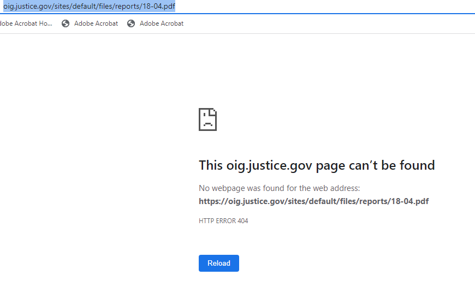475x305 pixels.
Task: Click the sad face page icon
Action: 207,119
